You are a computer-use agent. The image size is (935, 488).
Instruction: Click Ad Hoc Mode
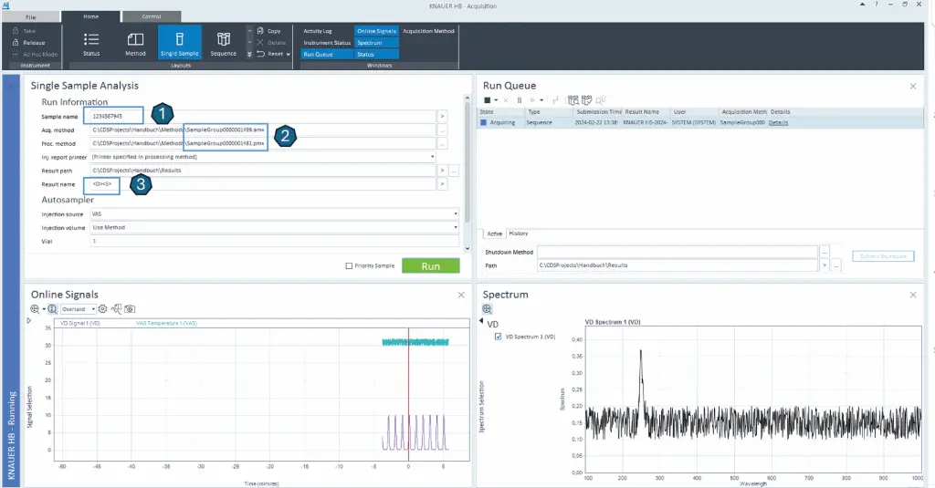coord(36,54)
